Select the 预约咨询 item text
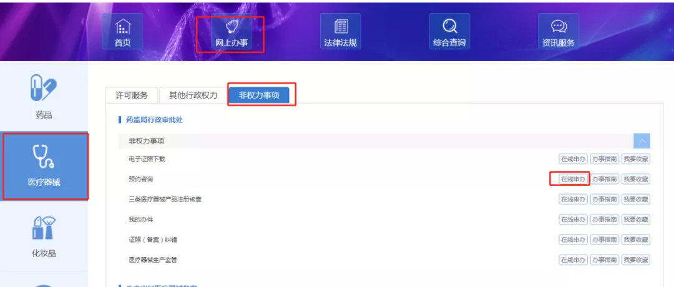 pos(140,179)
